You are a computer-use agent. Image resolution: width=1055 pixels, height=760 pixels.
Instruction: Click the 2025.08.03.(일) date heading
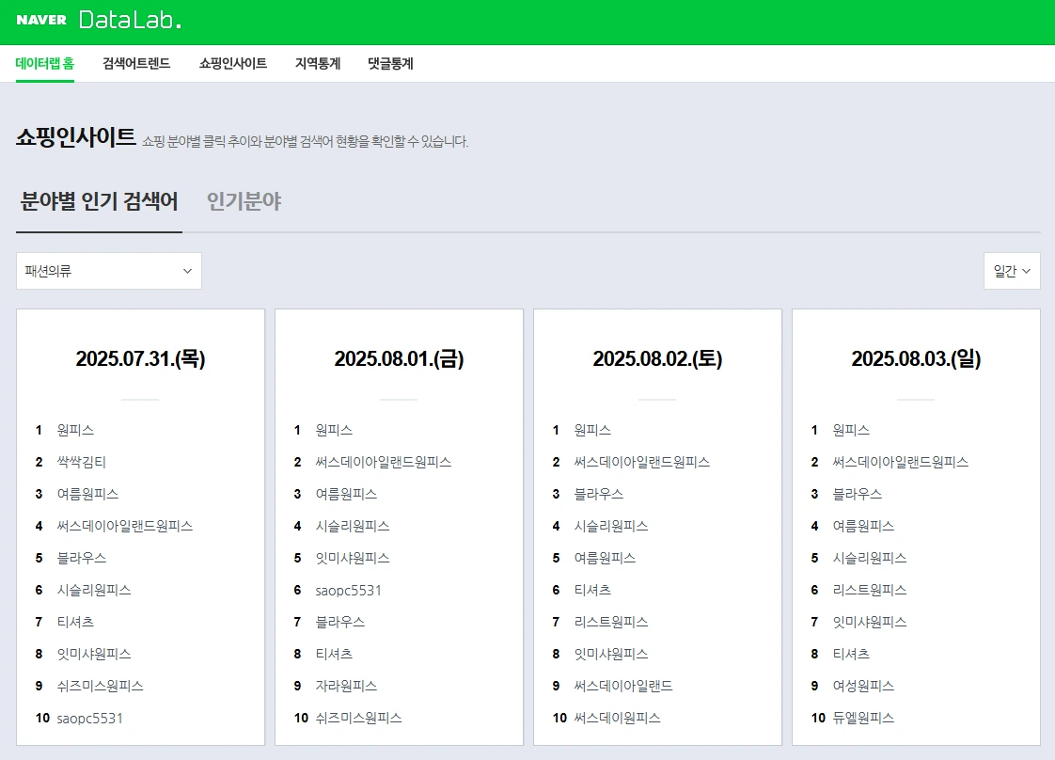point(916,358)
